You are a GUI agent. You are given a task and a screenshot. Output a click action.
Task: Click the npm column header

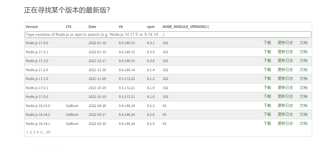point(151,27)
